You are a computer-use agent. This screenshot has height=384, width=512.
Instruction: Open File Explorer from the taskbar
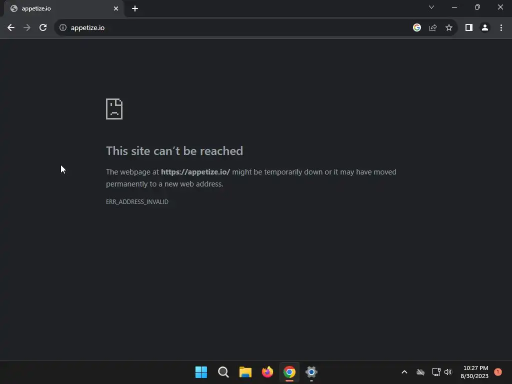[x=245, y=372]
